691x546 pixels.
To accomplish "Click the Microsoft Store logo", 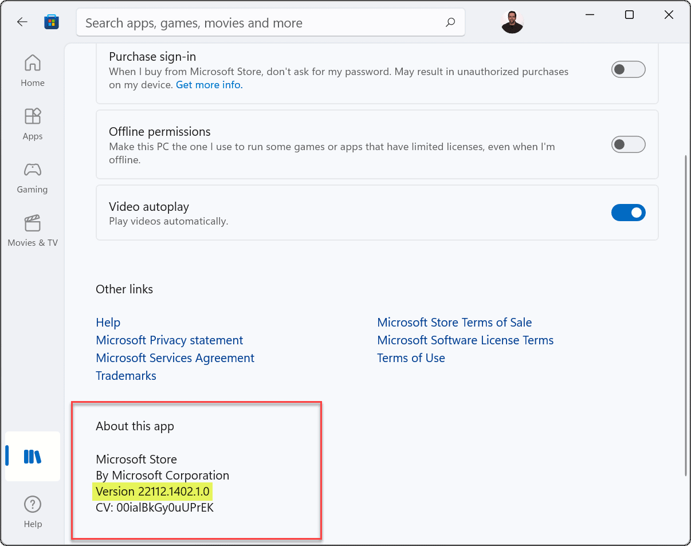I will tap(52, 21).
